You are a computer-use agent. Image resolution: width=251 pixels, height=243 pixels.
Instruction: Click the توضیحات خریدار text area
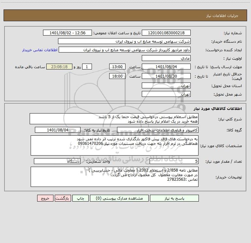point(114,177)
